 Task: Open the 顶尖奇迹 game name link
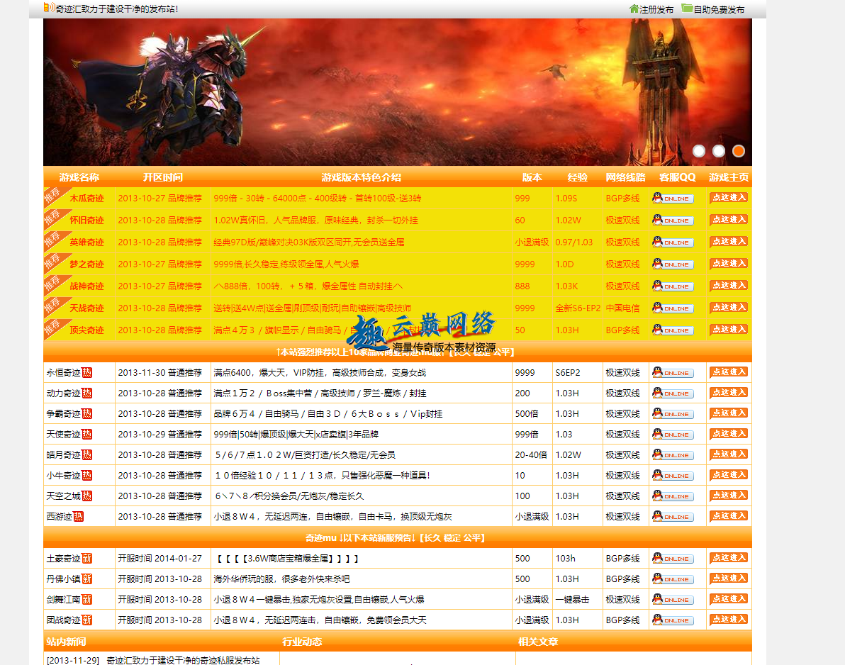tap(86, 330)
